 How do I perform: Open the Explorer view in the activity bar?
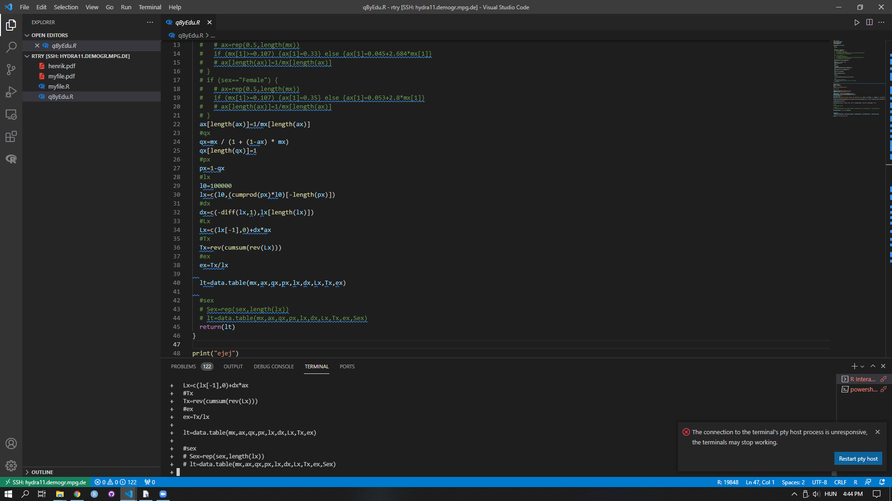(11, 26)
